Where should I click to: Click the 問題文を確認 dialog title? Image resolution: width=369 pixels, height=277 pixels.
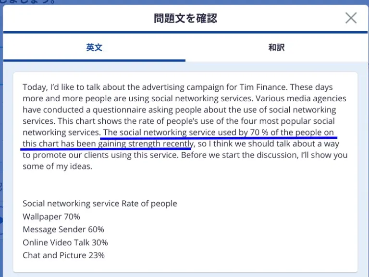[x=185, y=18]
